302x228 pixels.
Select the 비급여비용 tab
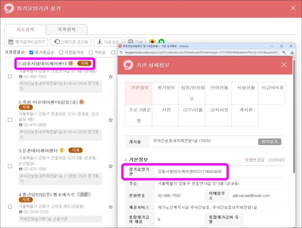coord(272,93)
